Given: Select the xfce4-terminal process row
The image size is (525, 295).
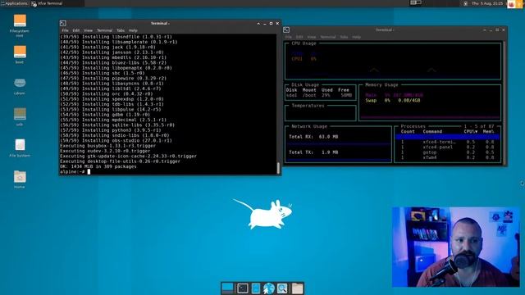Looking at the screenshot, I should click(447, 142).
